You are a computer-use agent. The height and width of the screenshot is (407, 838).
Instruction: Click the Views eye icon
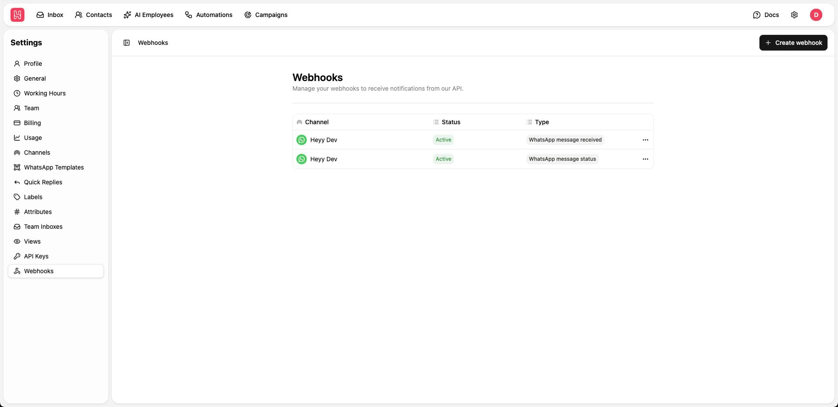point(17,241)
